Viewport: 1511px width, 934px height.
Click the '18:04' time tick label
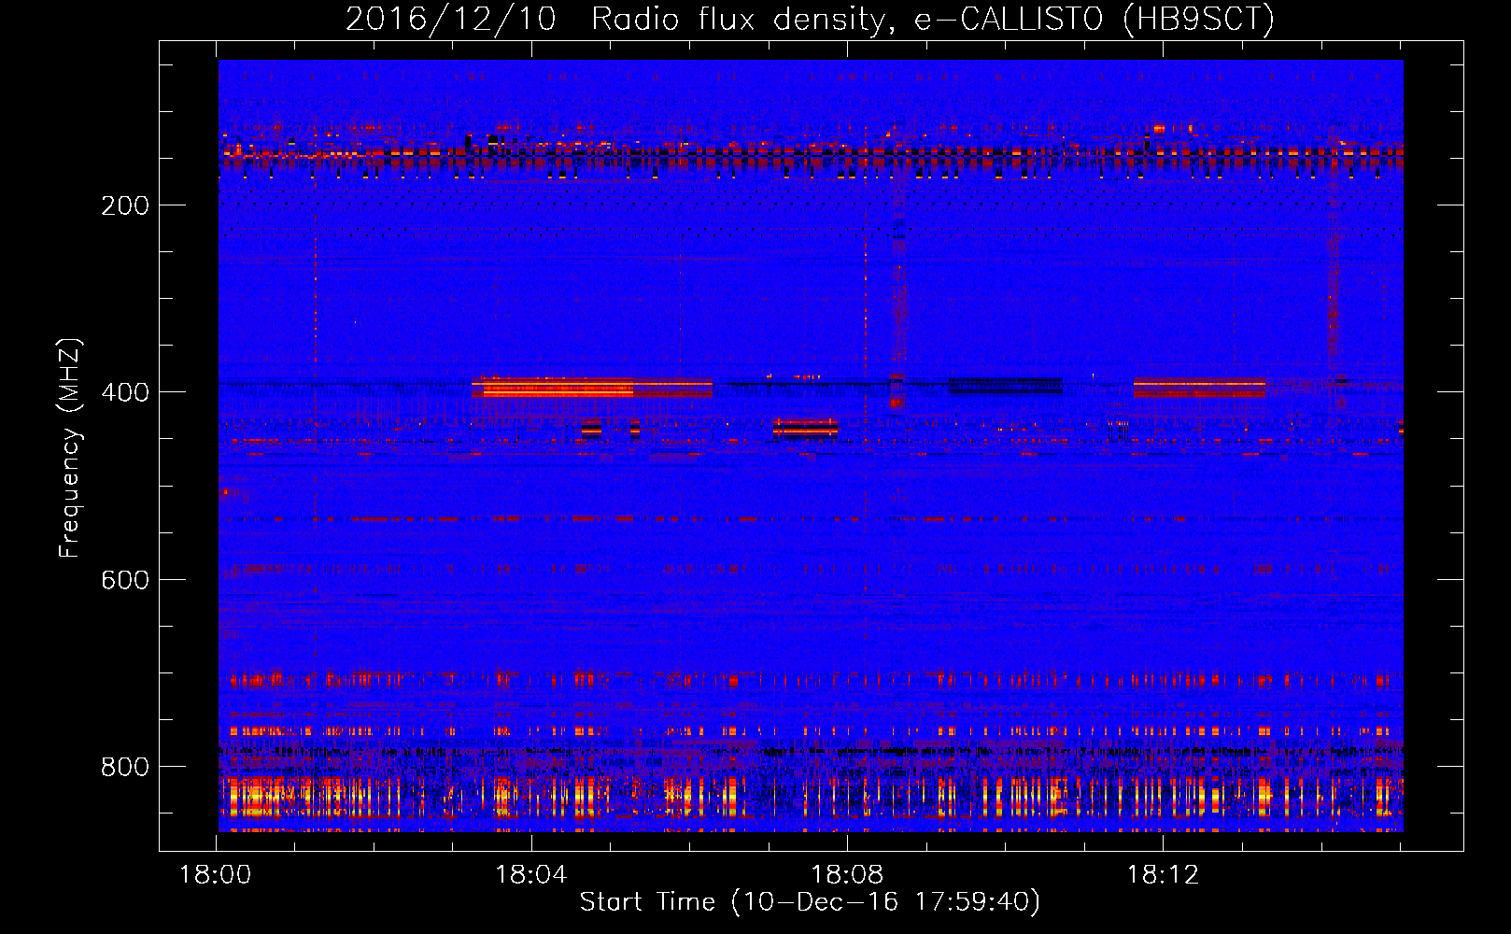(x=531, y=875)
